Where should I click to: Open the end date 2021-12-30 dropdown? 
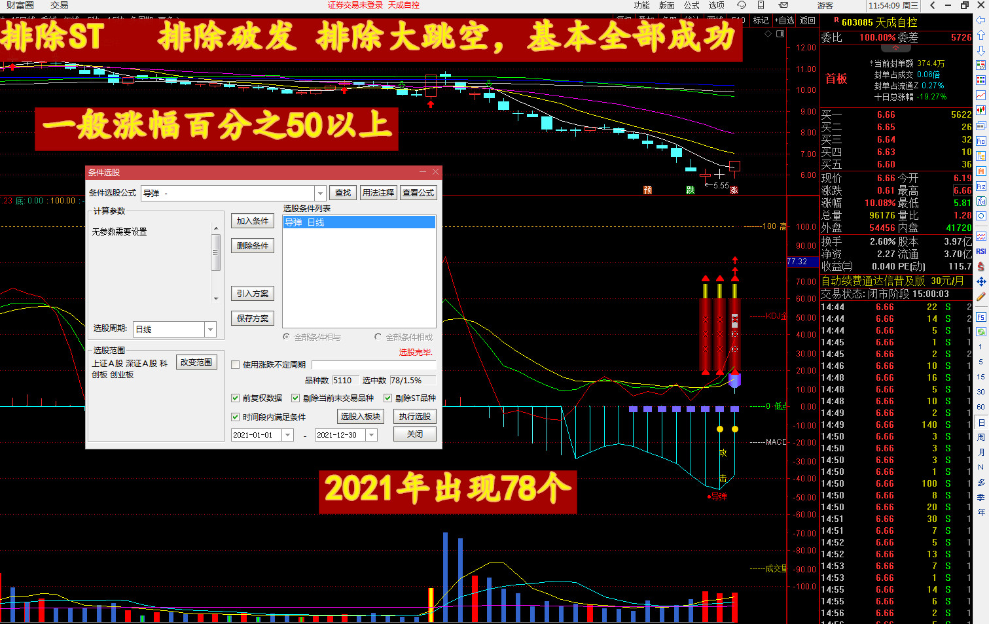(371, 435)
